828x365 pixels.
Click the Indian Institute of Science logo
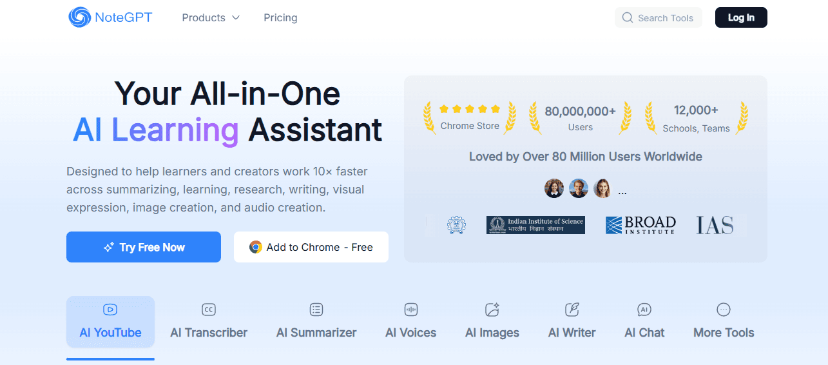(535, 225)
